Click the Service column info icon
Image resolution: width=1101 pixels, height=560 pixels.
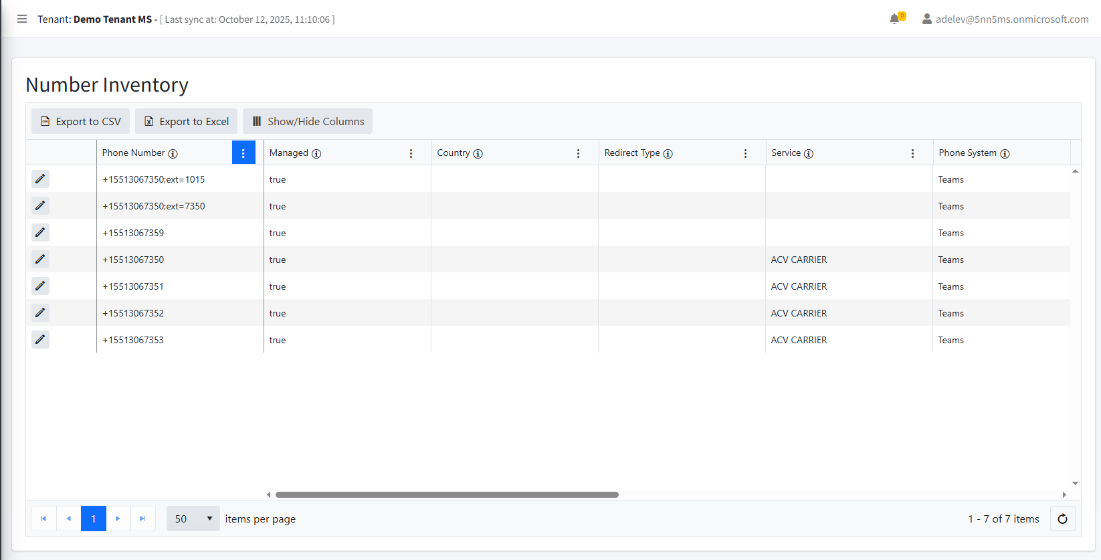pos(808,154)
